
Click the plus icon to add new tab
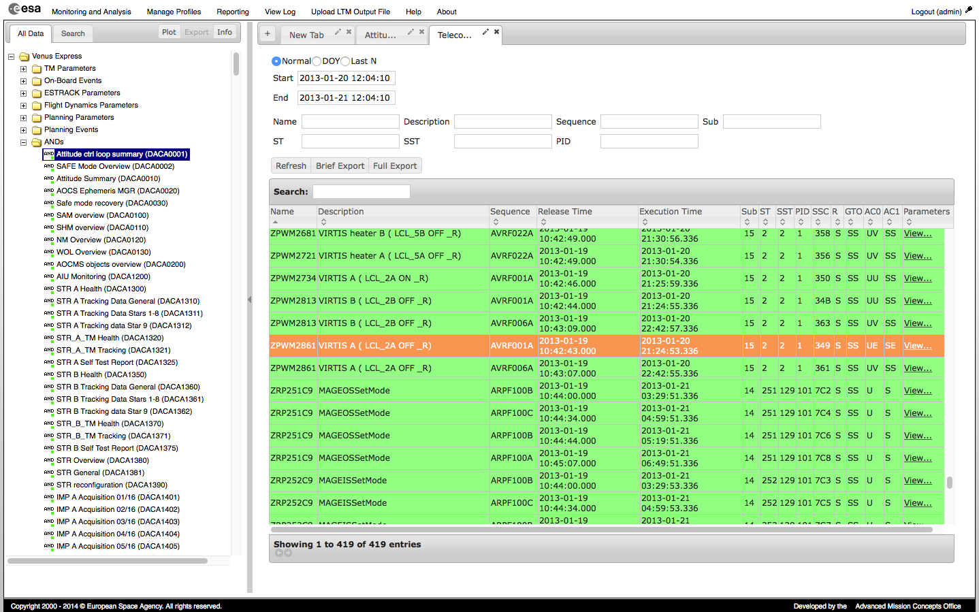pos(268,34)
